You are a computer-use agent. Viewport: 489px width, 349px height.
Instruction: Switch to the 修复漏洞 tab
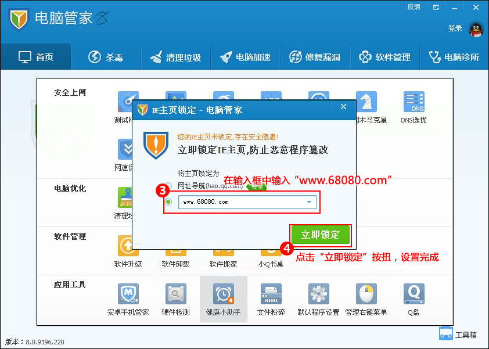pos(315,57)
